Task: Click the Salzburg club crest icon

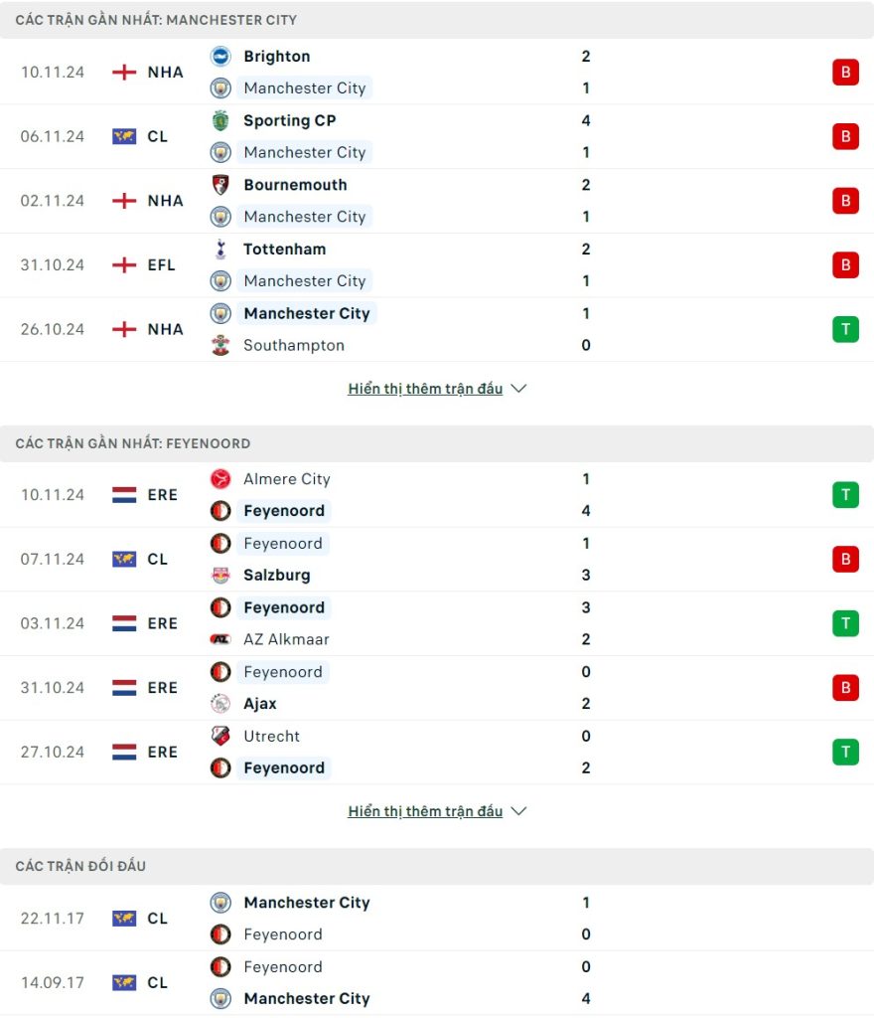Action: (x=220, y=575)
